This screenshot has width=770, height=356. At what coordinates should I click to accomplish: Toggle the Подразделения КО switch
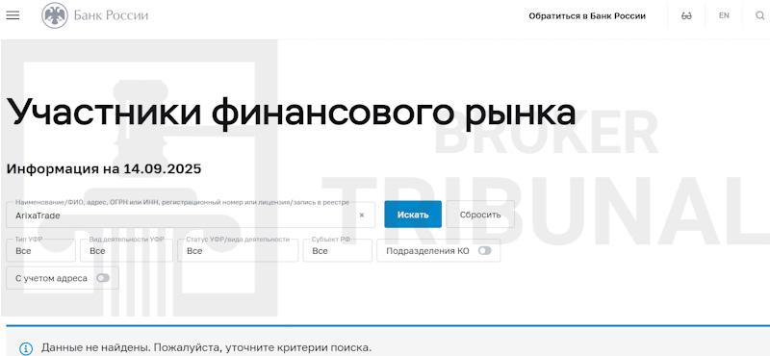(x=485, y=251)
